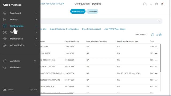Switch to the Controllers tab

tap(92, 11)
